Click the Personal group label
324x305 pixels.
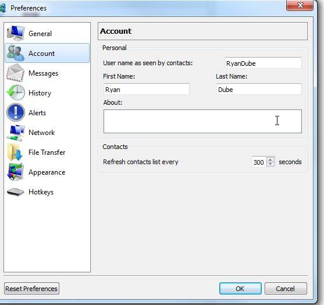115,48
